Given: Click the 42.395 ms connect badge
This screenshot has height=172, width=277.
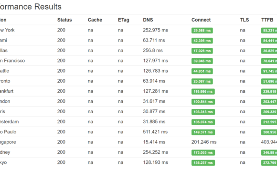Looking at the screenshot, I should pos(202,41).
